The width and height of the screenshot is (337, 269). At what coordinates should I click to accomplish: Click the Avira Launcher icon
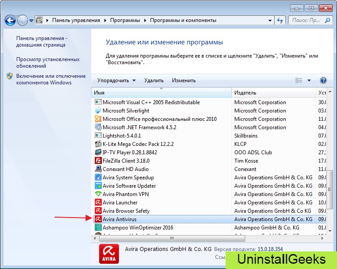[98, 202]
